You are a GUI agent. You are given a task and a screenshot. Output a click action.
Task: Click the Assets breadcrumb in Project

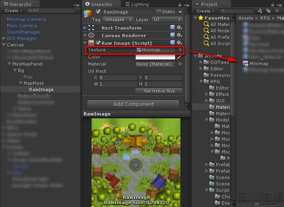click(246, 18)
